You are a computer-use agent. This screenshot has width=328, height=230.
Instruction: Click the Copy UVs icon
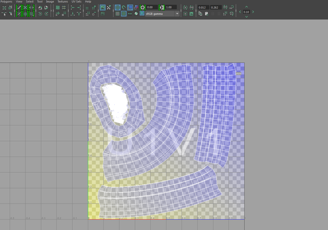click(200, 14)
